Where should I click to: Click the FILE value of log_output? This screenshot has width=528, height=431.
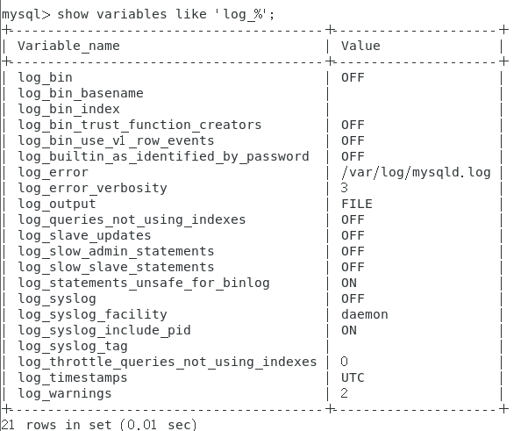(x=356, y=204)
